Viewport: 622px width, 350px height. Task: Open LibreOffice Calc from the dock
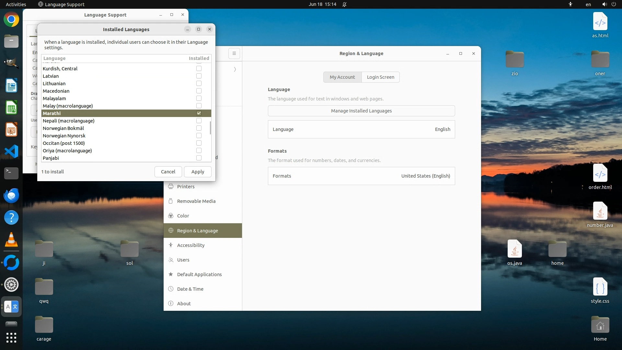pyautogui.click(x=11, y=108)
